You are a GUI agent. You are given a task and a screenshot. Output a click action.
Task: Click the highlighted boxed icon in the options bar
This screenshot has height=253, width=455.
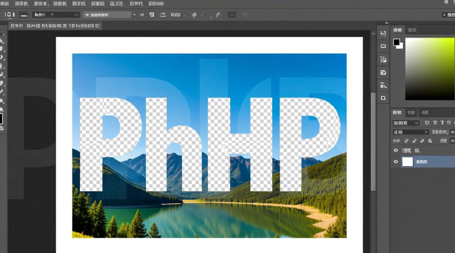pos(232,15)
